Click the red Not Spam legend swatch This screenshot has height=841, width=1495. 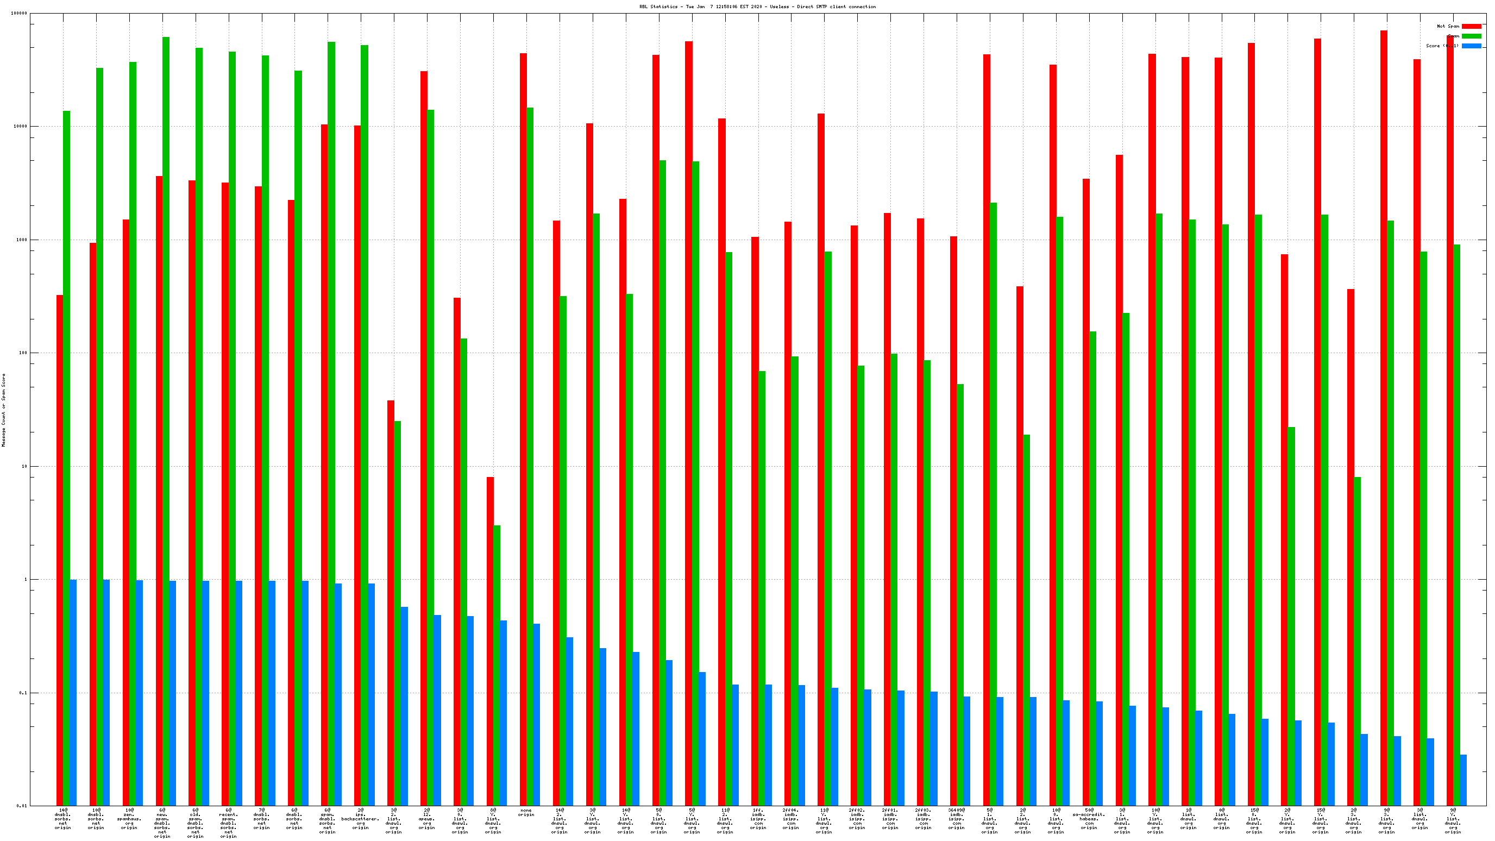1471,26
